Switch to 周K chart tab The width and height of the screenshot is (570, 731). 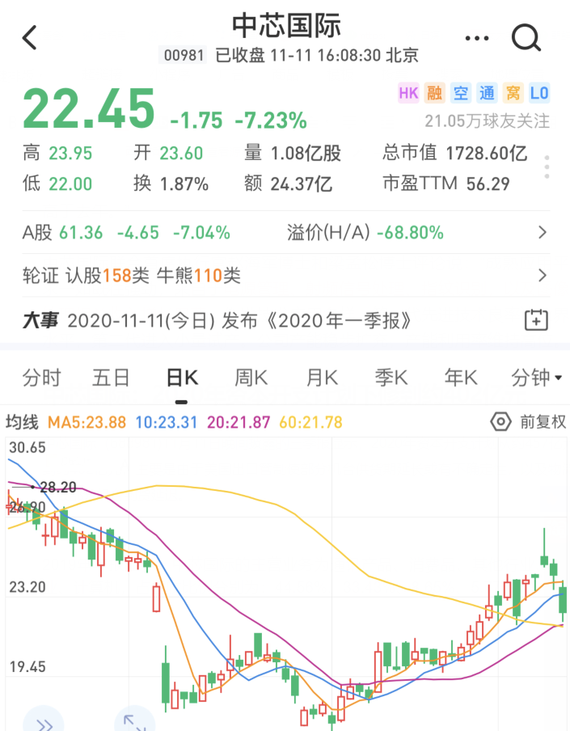point(251,377)
